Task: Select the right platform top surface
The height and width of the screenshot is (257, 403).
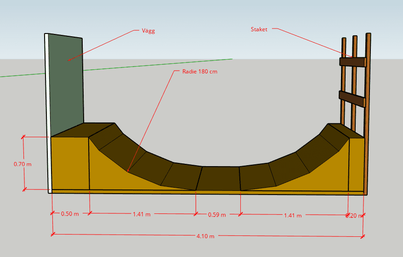Action: [346, 130]
